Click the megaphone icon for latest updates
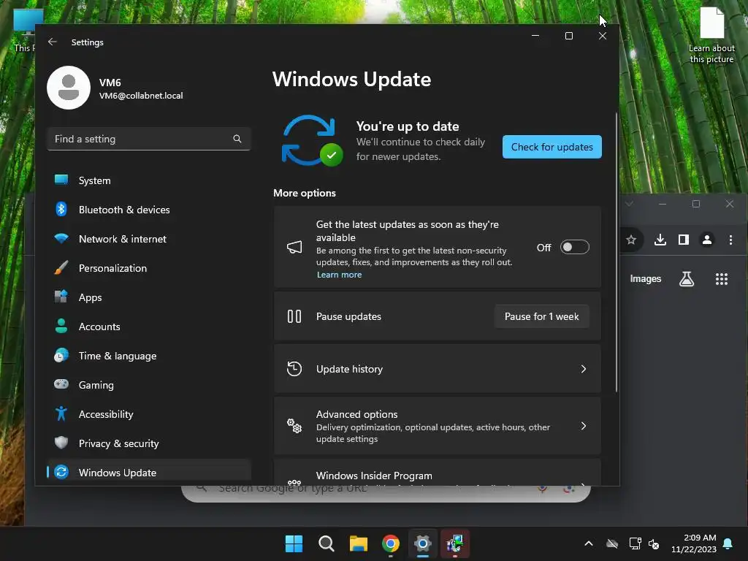Viewport: 748px width, 561px height. (x=294, y=247)
